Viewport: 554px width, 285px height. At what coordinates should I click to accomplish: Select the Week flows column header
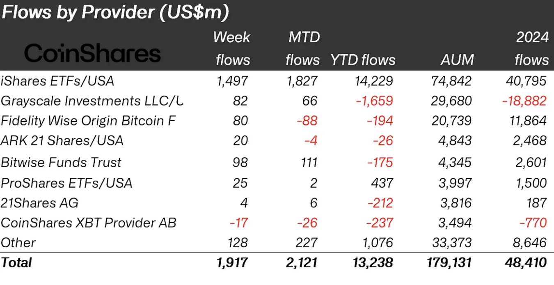pyautogui.click(x=232, y=49)
